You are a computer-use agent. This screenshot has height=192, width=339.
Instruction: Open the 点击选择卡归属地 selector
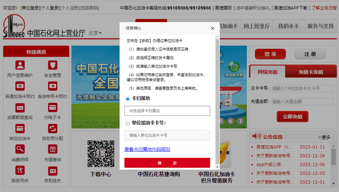167,111
